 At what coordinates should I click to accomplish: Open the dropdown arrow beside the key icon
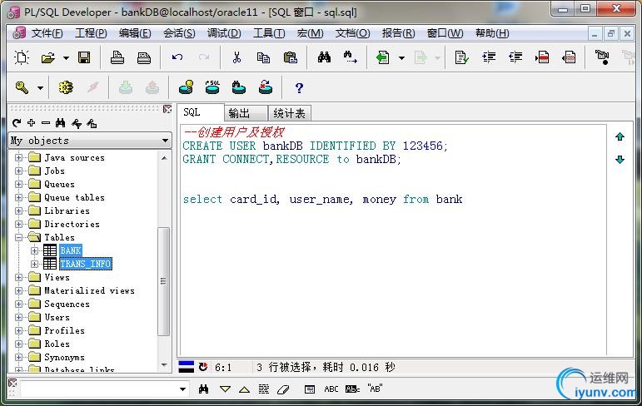tap(40, 87)
